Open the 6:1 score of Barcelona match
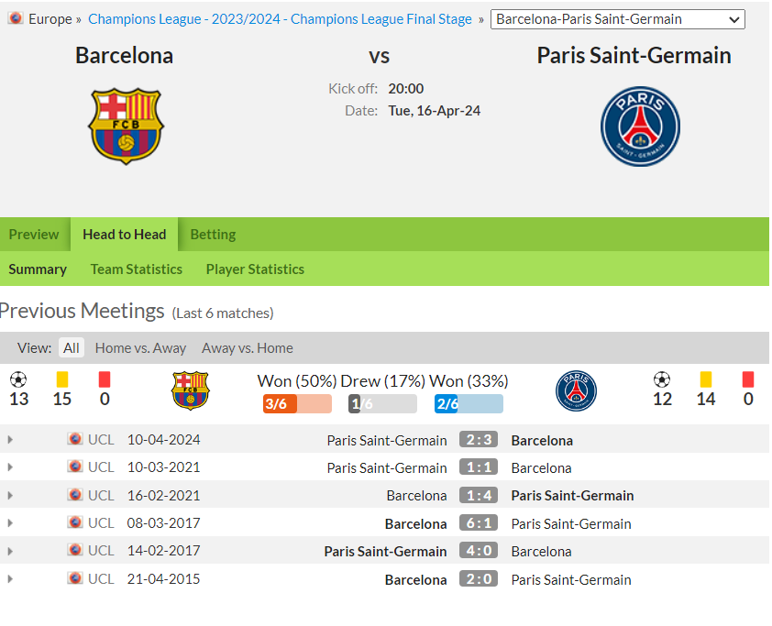Viewport: 772px width, 626px height. pyautogui.click(x=479, y=522)
